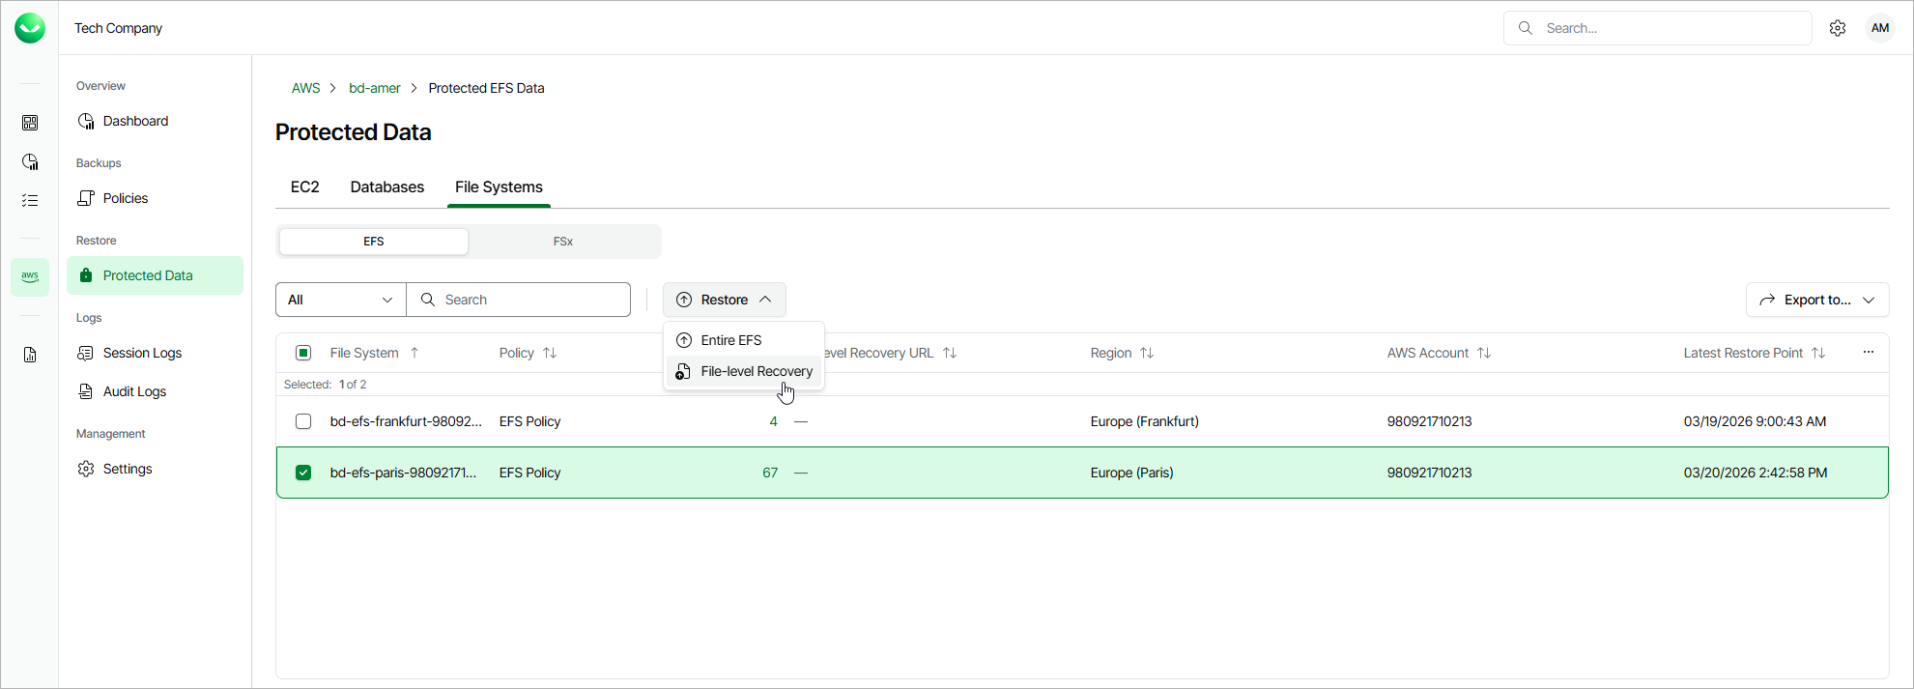
Task: Switch to the FSx segment toggle
Action: click(x=563, y=242)
